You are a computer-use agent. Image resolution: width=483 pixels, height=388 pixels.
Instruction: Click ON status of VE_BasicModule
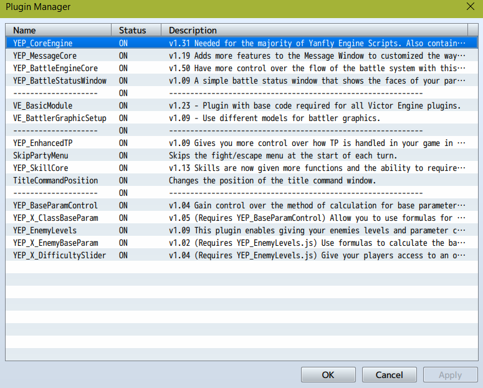(123, 106)
